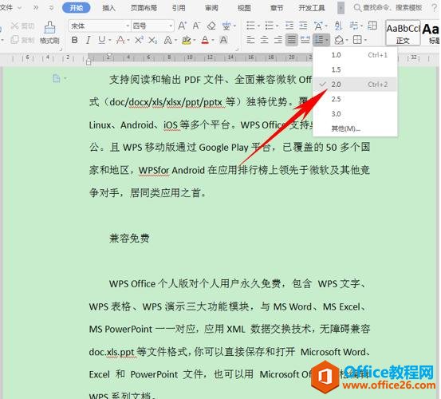Open the highlight color dropdown arrow
Viewport: 441px width, 399px height.
pyautogui.click(x=195, y=40)
